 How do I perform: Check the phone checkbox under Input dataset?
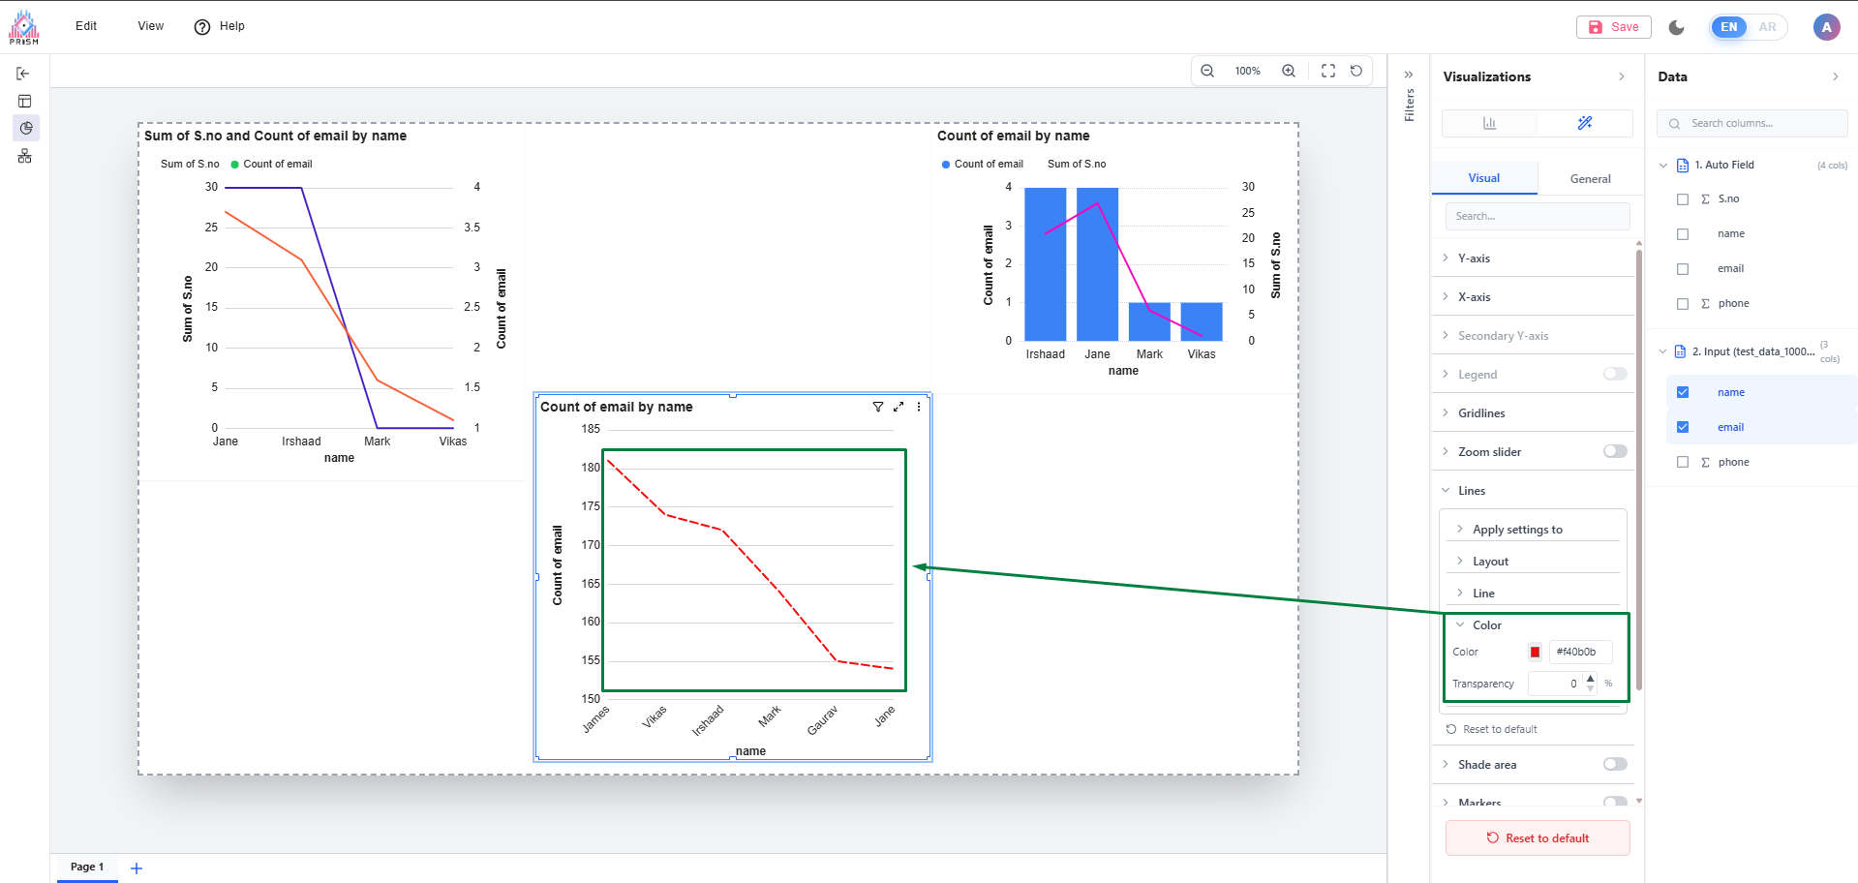[1683, 463]
